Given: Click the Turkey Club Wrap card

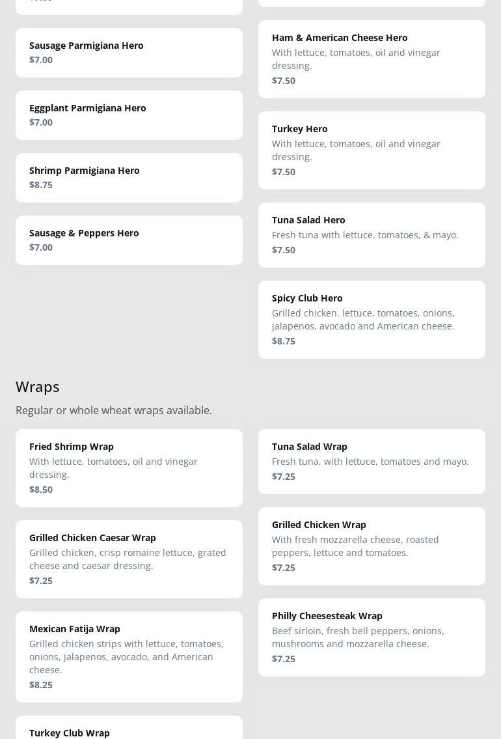Looking at the screenshot, I should coord(129,729).
